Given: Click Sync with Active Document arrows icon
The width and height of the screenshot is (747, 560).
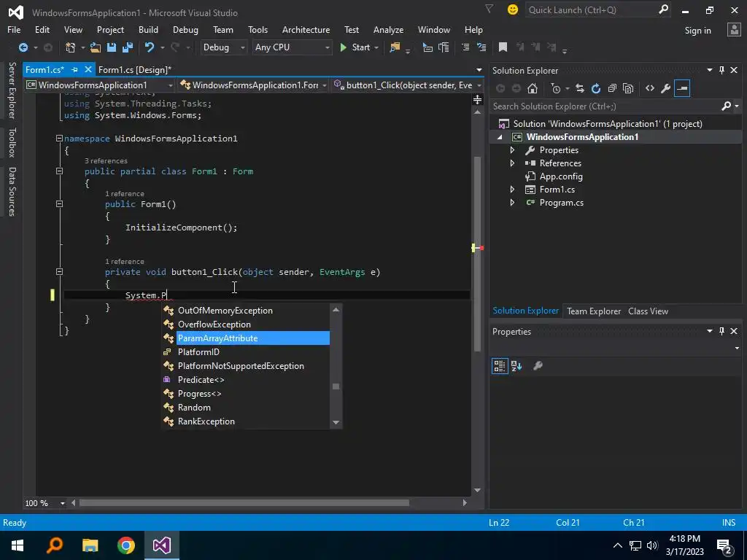Looking at the screenshot, I should 580,88.
